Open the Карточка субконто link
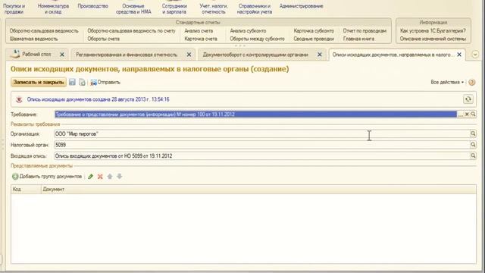 click(x=314, y=30)
